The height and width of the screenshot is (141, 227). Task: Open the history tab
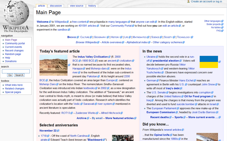click(92, 6)
